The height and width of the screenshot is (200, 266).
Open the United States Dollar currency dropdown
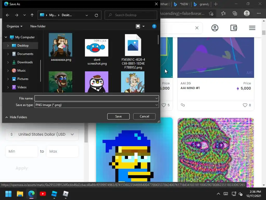coord(42,134)
